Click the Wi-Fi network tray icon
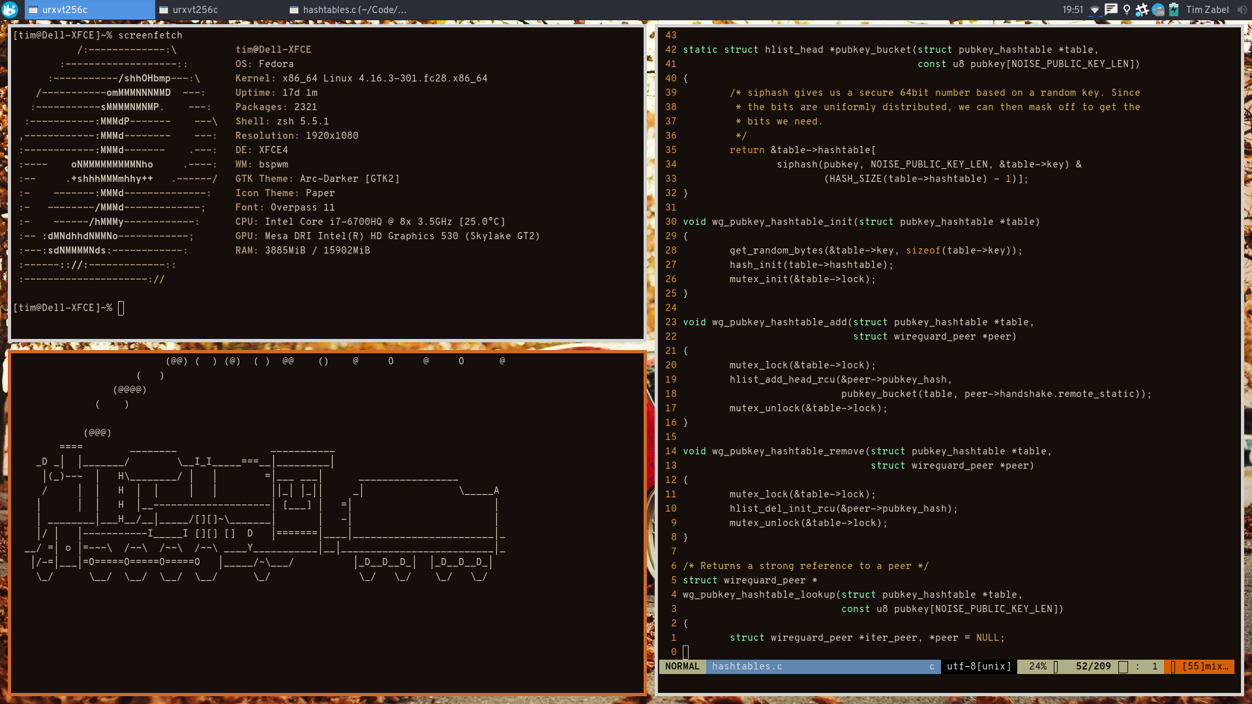The height and width of the screenshot is (704, 1252). click(1095, 10)
